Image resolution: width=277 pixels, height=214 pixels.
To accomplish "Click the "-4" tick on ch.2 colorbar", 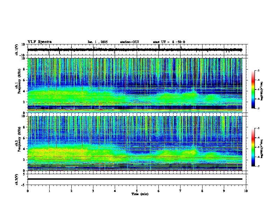I will click(258, 138).
